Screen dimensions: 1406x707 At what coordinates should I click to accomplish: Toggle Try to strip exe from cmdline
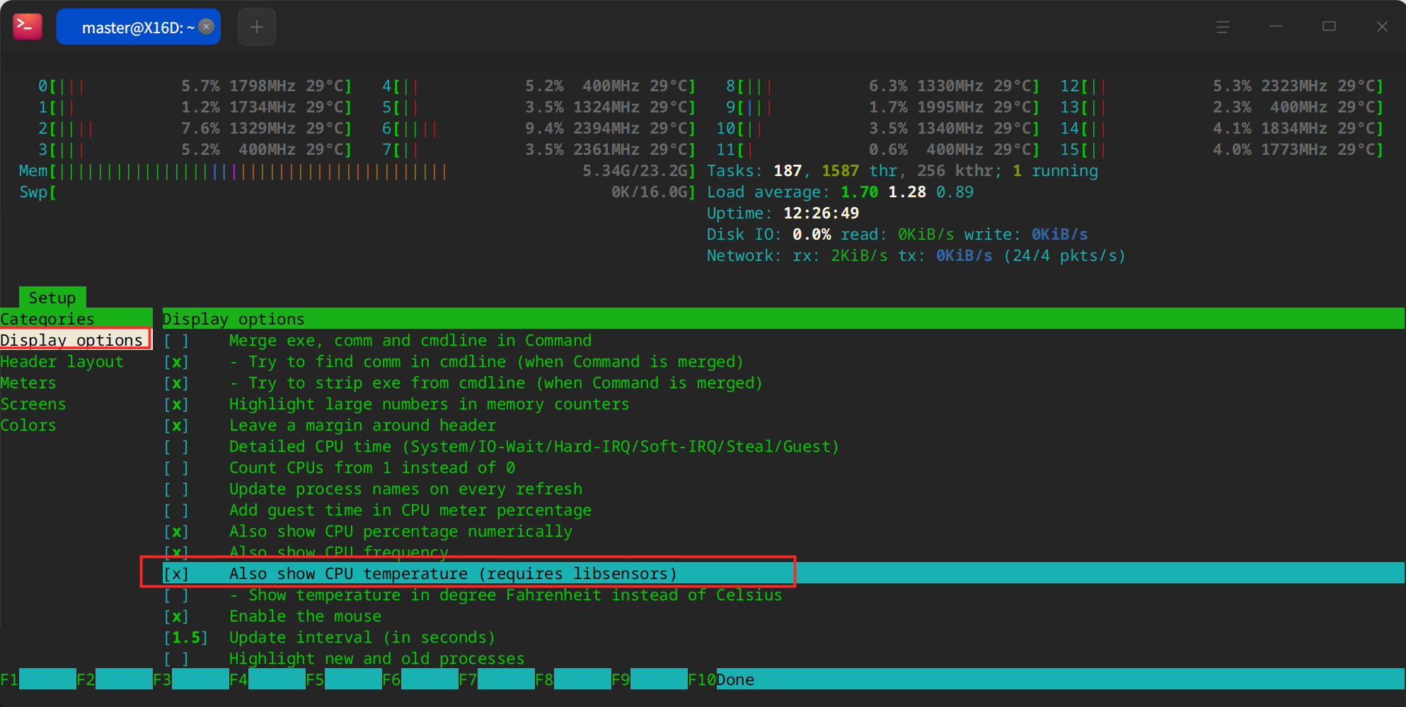pyautogui.click(x=176, y=383)
